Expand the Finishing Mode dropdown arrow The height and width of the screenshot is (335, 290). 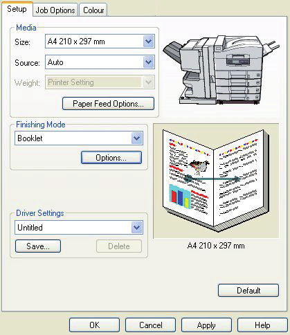point(137,138)
